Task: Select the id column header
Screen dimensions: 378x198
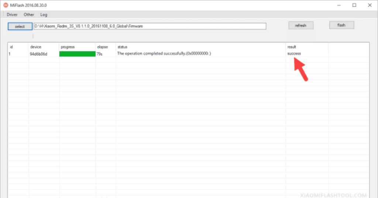Action: pyautogui.click(x=11, y=47)
